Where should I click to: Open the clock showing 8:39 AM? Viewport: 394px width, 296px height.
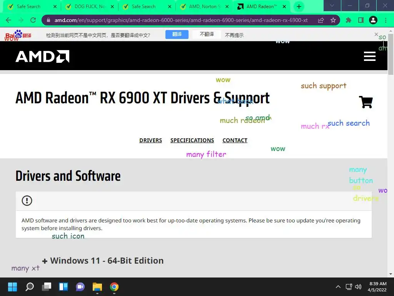click(x=377, y=287)
